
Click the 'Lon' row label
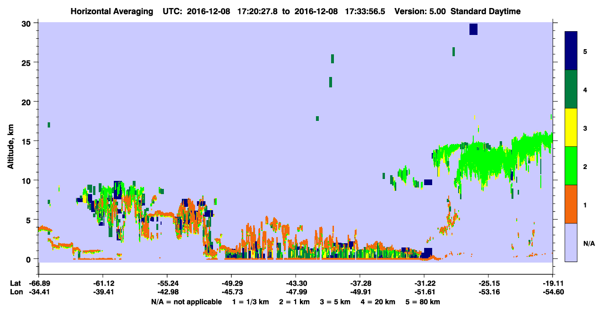pyautogui.click(x=16, y=292)
